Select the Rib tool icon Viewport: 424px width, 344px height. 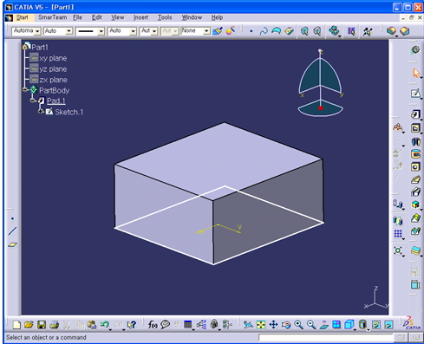pyautogui.click(x=415, y=179)
